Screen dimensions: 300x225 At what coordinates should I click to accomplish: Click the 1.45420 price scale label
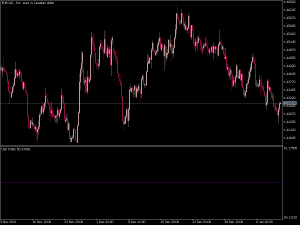point(290,34)
